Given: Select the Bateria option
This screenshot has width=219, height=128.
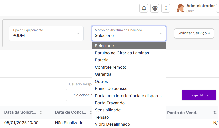Looking at the screenshot, I should coord(129,60).
